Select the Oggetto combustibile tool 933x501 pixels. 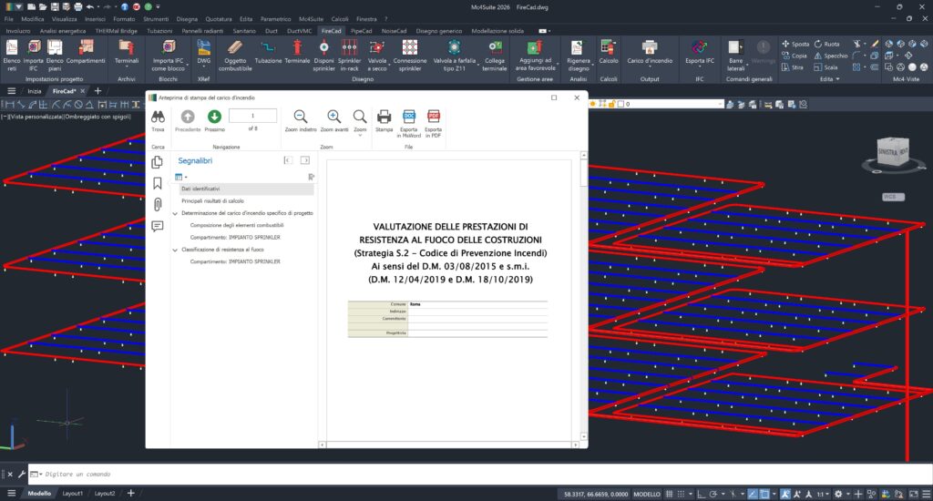[x=235, y=56]
